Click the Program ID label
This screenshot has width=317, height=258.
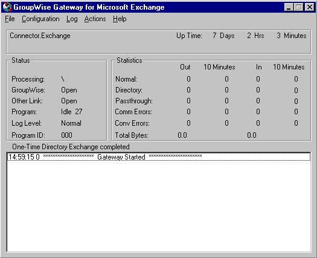click(28, 135)
